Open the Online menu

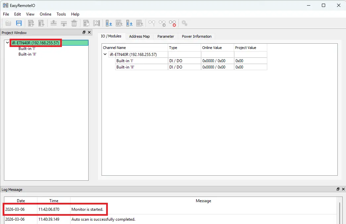(45, 14)
